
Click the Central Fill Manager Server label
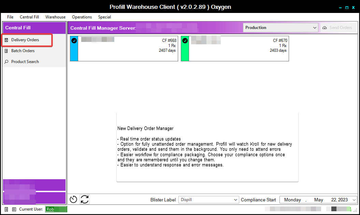coord(103,28)
